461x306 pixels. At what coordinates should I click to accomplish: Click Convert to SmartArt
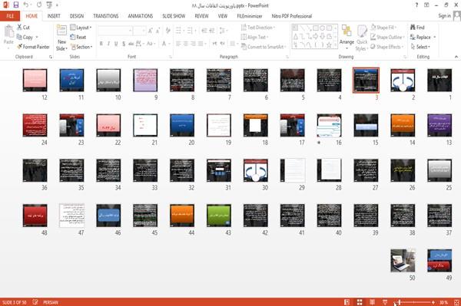point(263,47)
